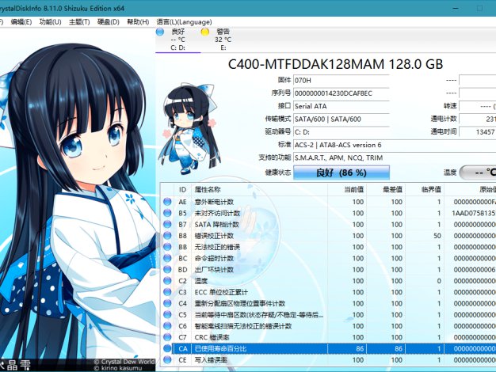Click status orb for C7 row

[167, 337]
